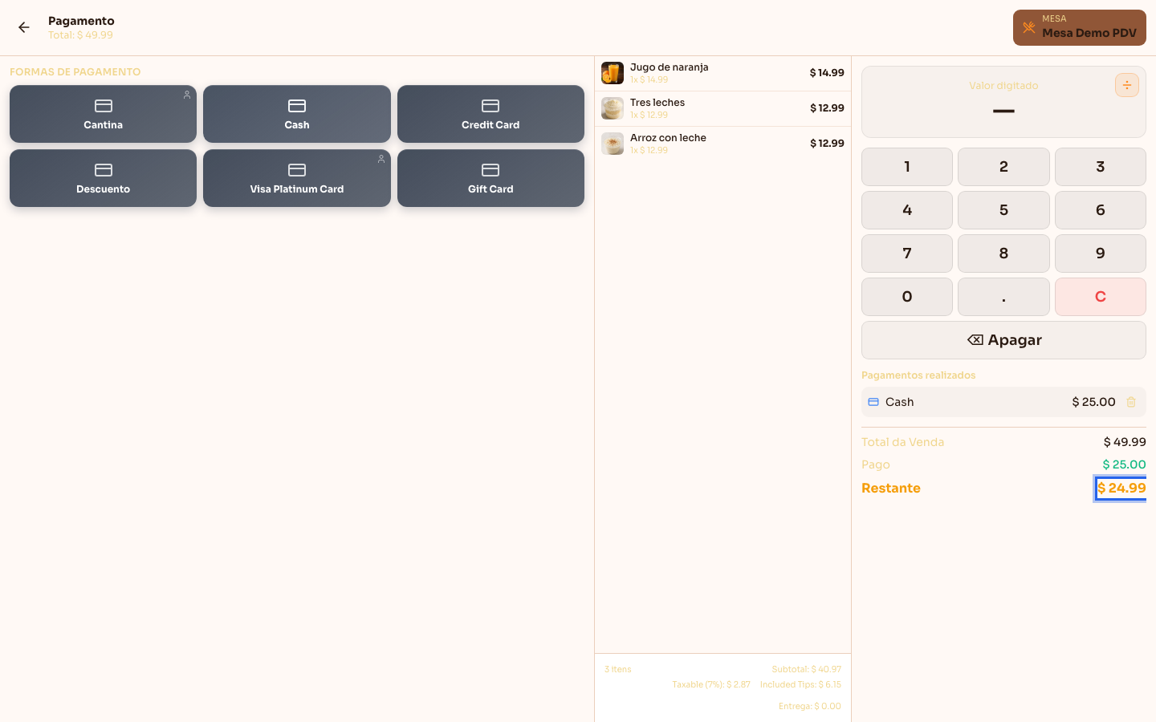Click the split bill divide icon

point(1127,85)
